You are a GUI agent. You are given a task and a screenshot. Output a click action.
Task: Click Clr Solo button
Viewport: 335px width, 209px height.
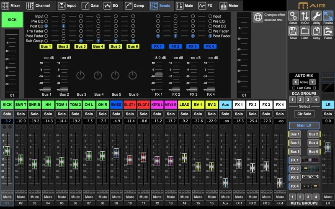[304, 114]
